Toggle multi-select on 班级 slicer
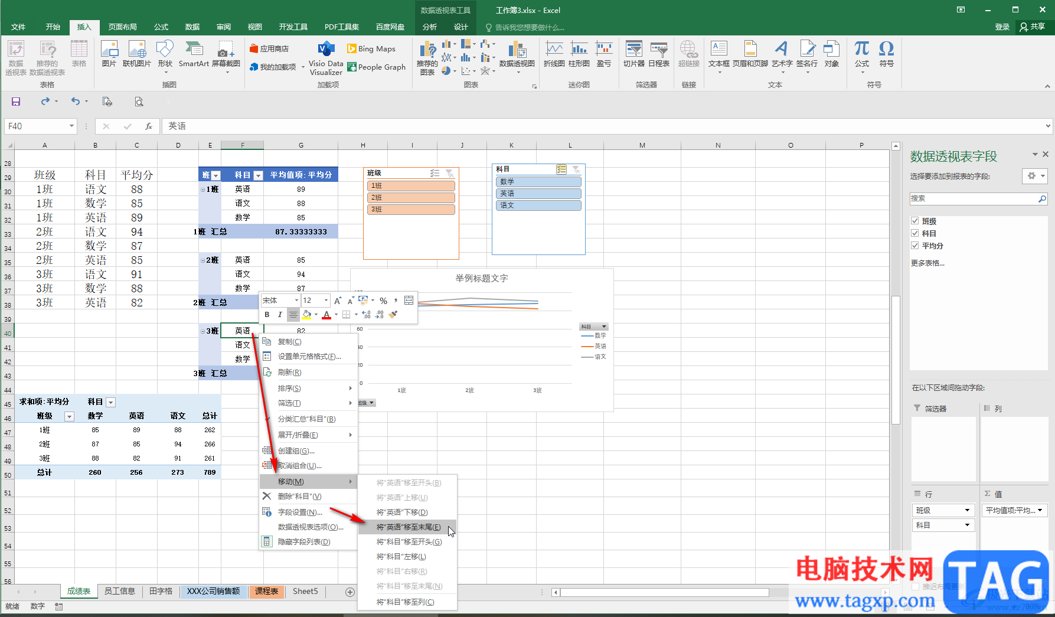 [x=435, y=173]
